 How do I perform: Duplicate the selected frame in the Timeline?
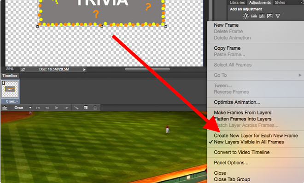[86, 108]
